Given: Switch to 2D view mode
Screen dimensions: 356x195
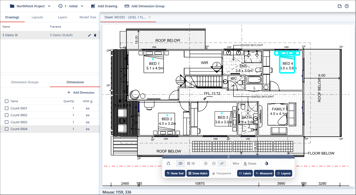Looking at the screenshot, I should pos(180,164).
